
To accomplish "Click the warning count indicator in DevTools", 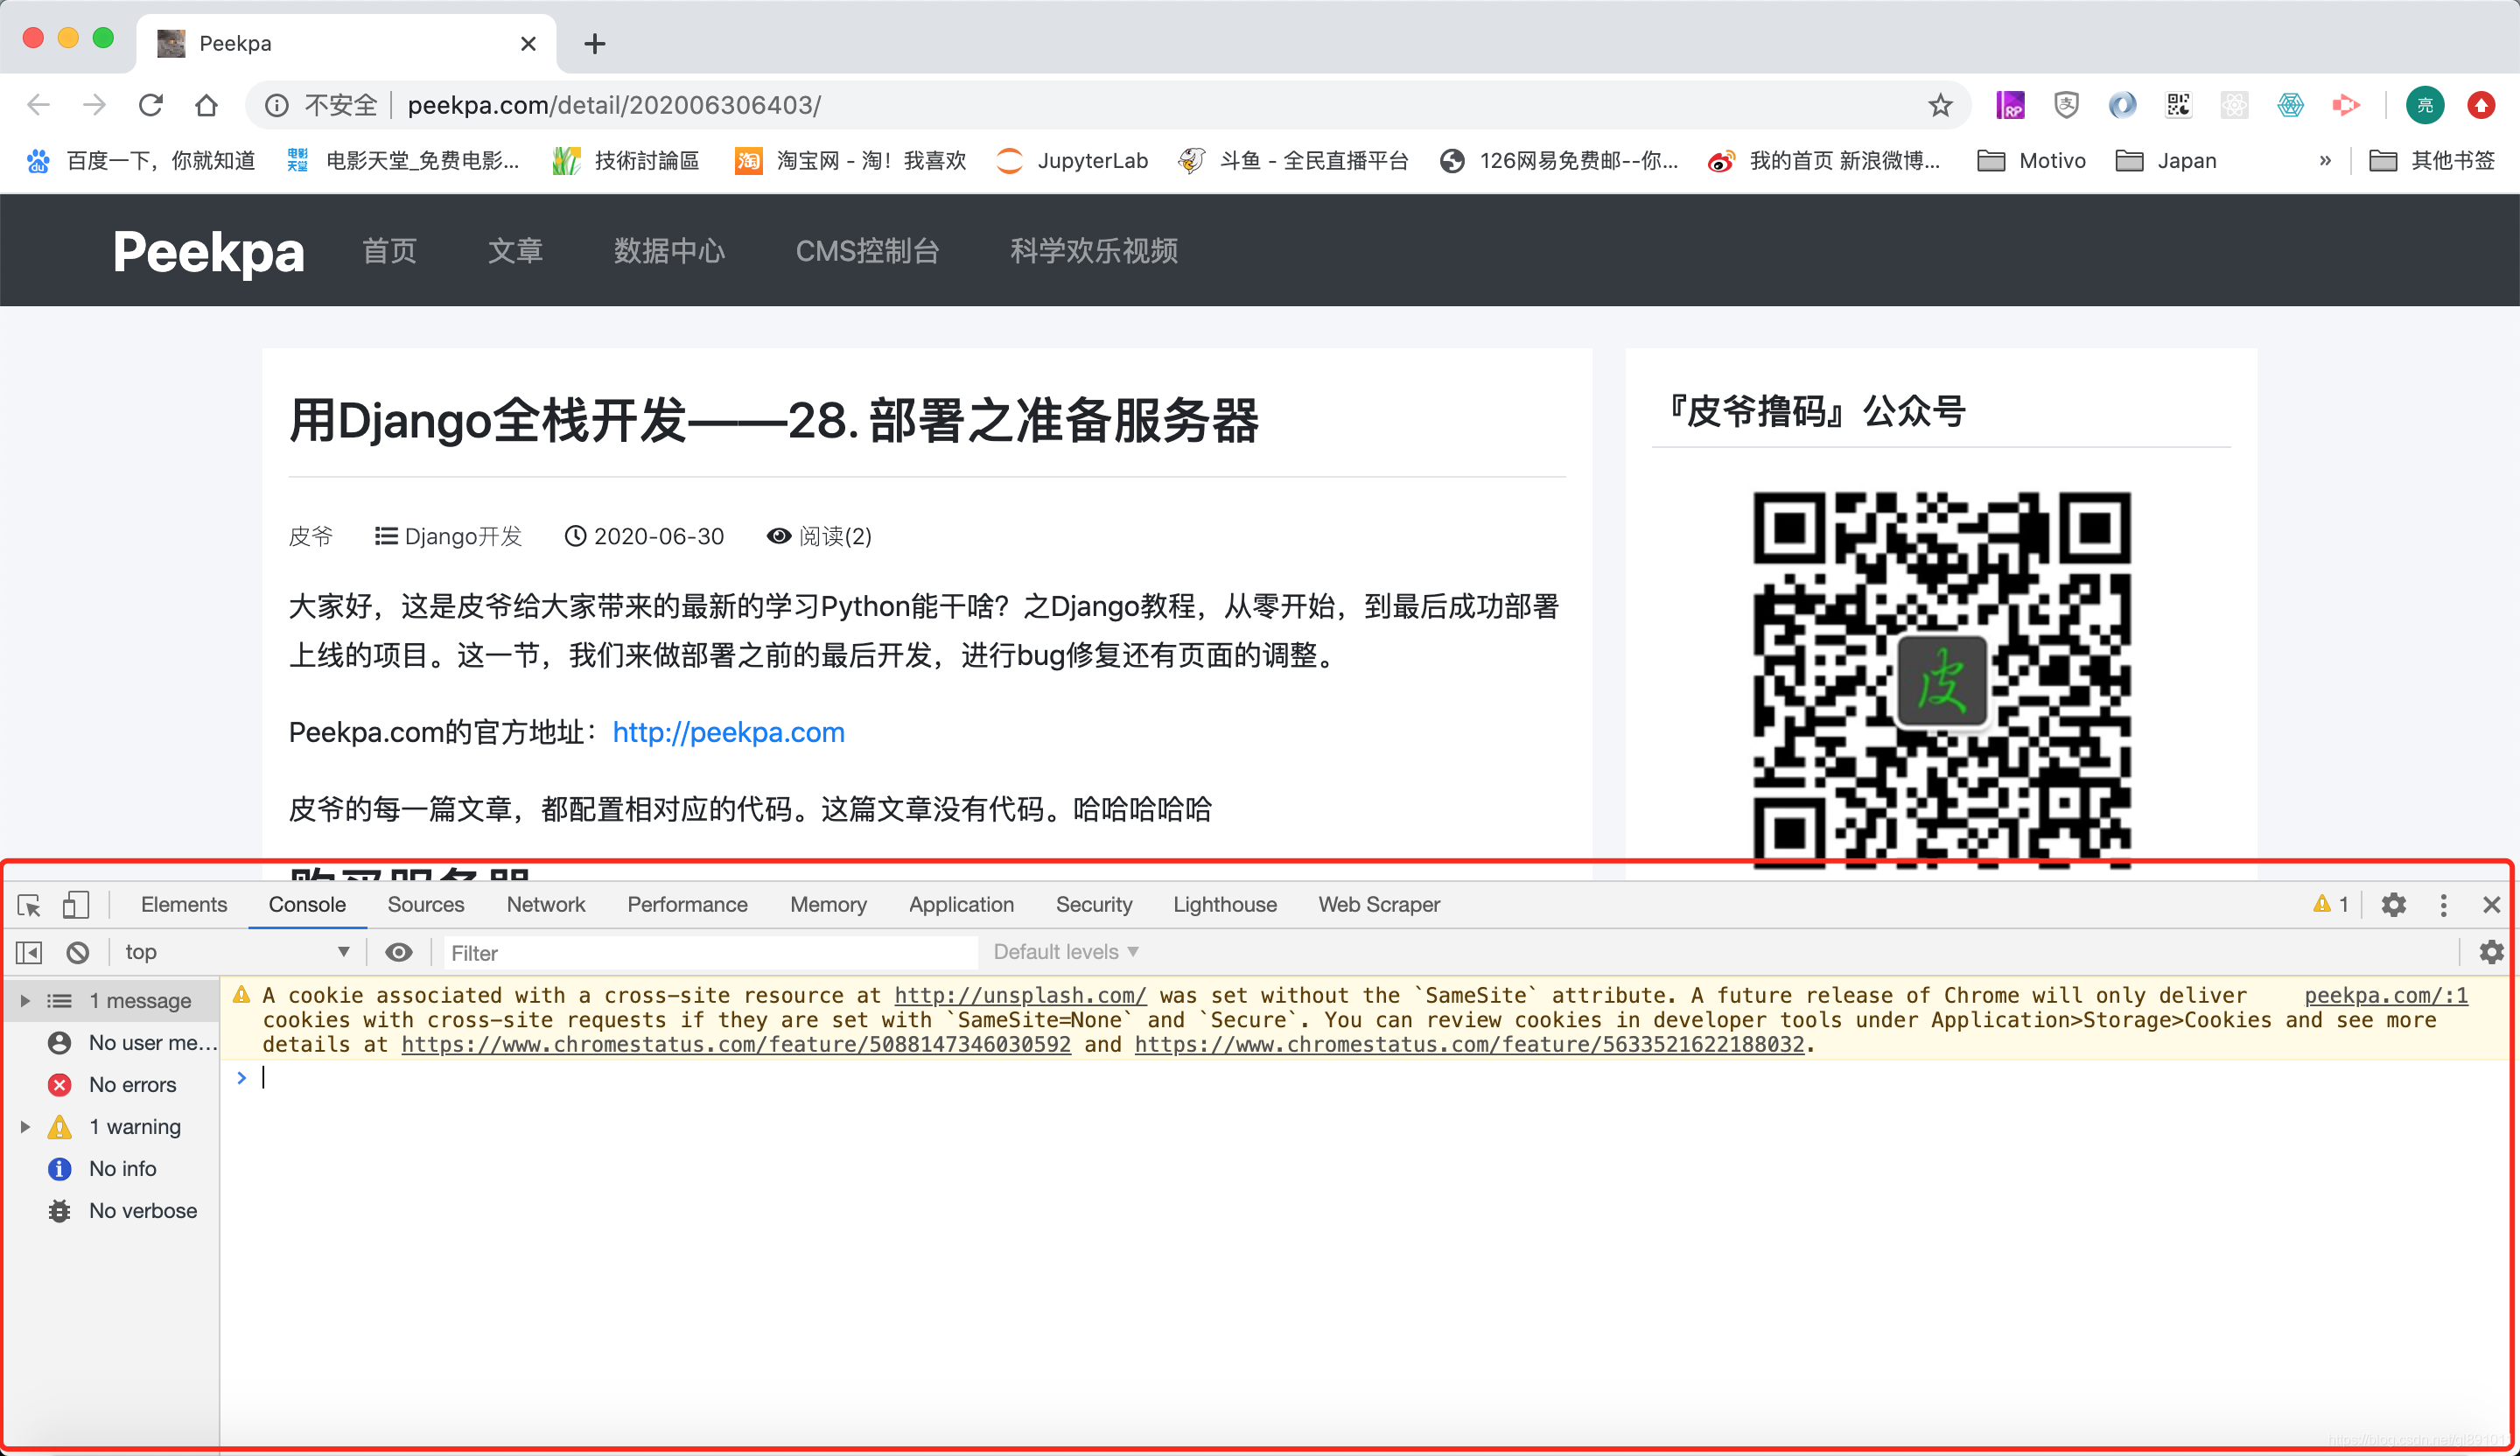I will tap(2332, 905).
